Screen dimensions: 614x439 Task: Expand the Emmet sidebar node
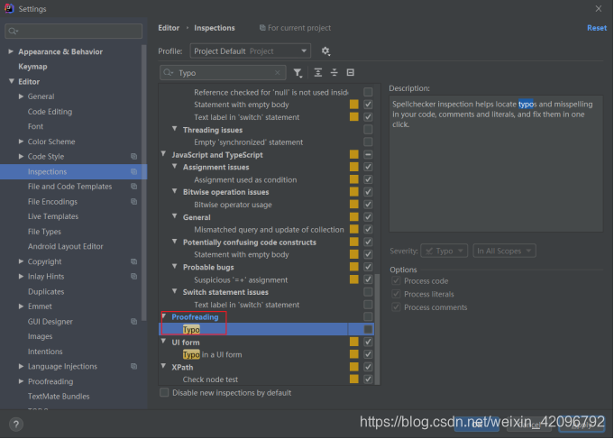(x=21, y=306)
